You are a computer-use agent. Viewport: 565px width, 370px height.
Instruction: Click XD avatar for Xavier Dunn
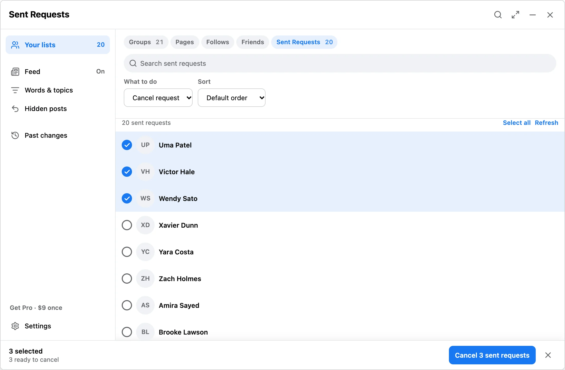click(x=145, y=225)
